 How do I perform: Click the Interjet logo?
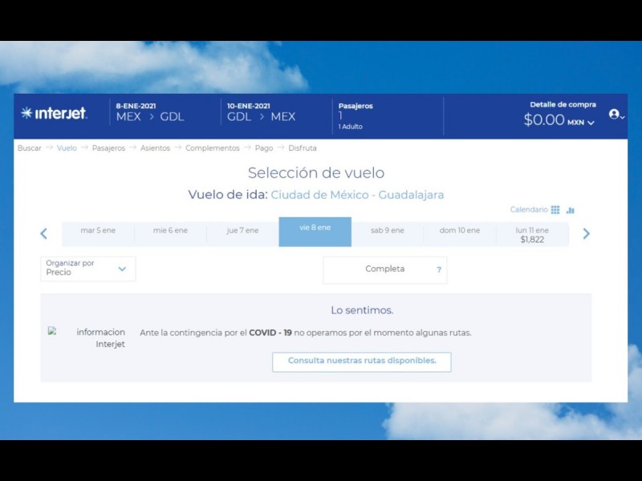tap(55, 113)
